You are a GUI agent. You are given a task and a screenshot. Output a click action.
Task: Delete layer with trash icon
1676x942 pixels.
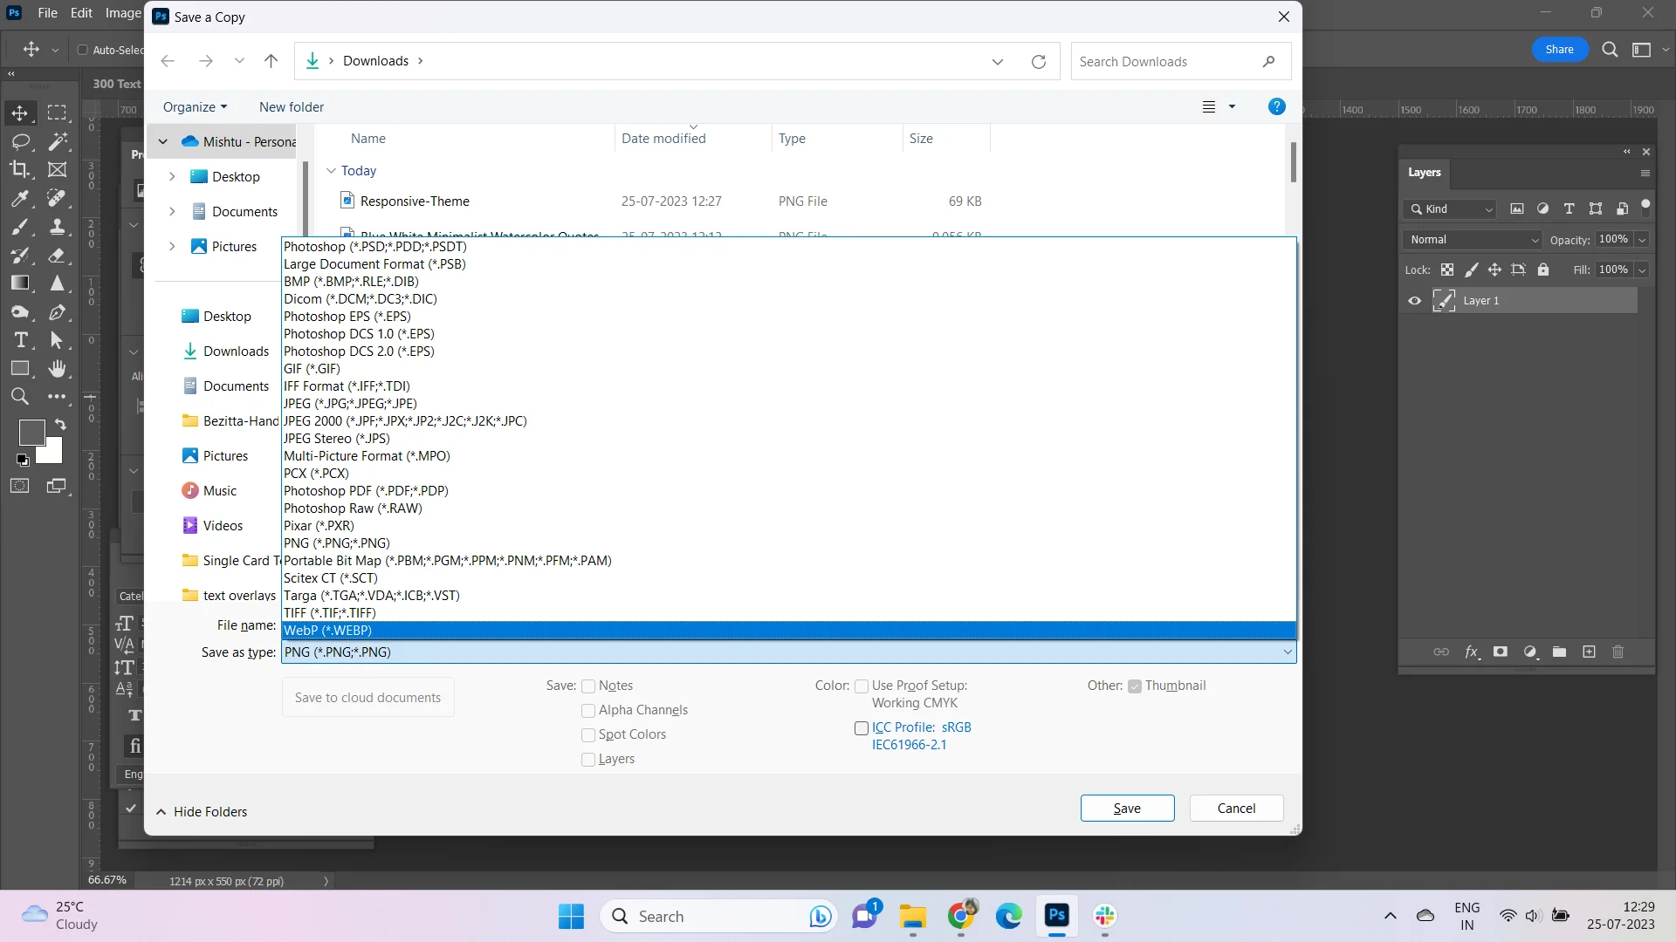pos(1618,652)
